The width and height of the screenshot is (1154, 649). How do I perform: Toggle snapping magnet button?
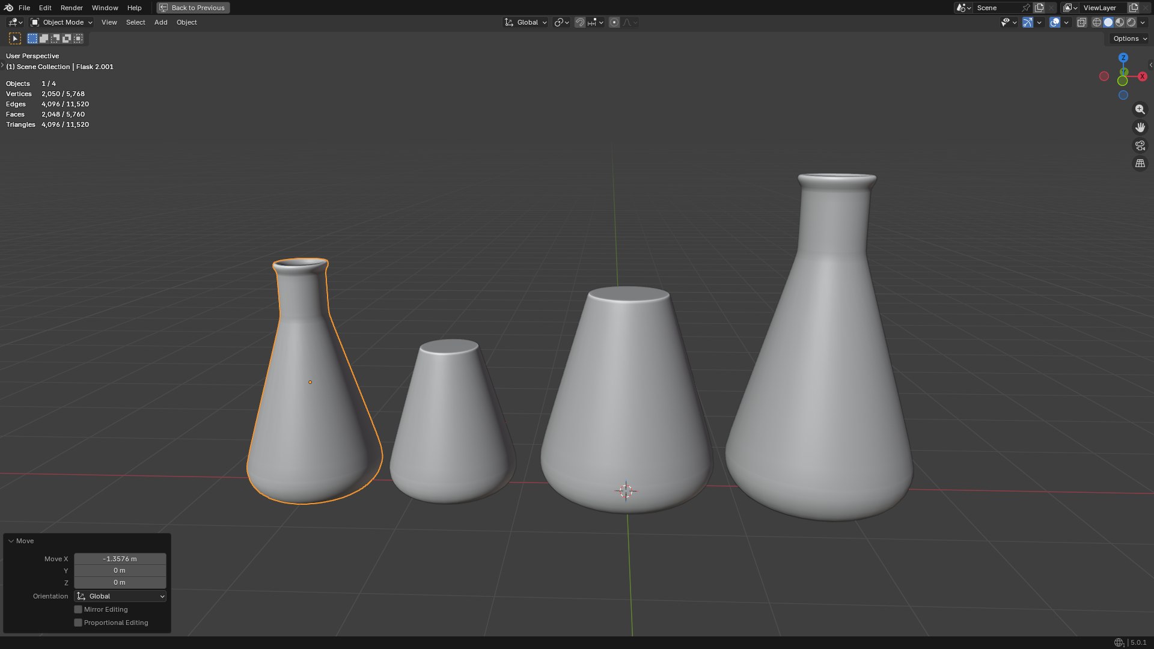pyautogui.click(x=580, y=22)
